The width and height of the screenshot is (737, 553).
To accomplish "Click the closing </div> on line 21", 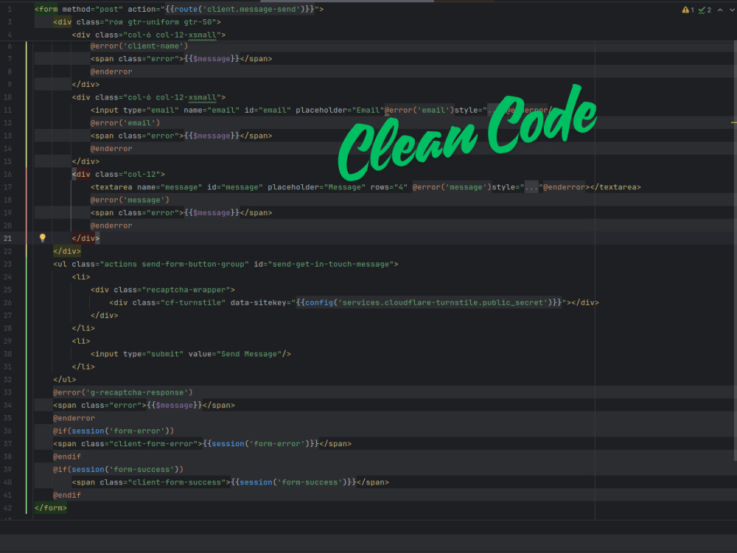I will (x=85, y=239).
